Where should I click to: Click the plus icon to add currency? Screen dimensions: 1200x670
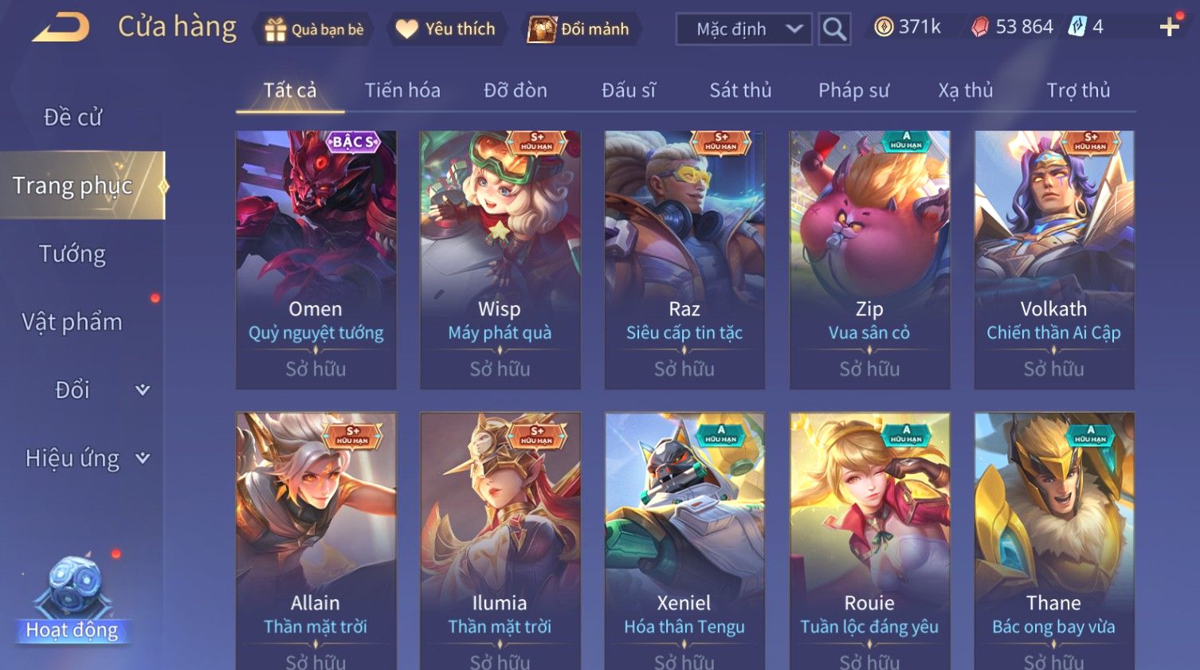(1169, 27)
